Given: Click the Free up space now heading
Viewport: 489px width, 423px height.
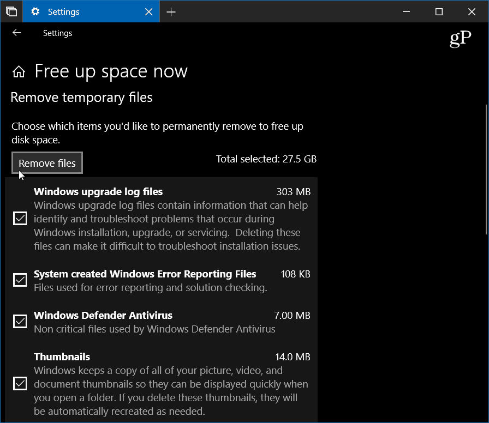Looking at the screenshot, I should 111,71.
